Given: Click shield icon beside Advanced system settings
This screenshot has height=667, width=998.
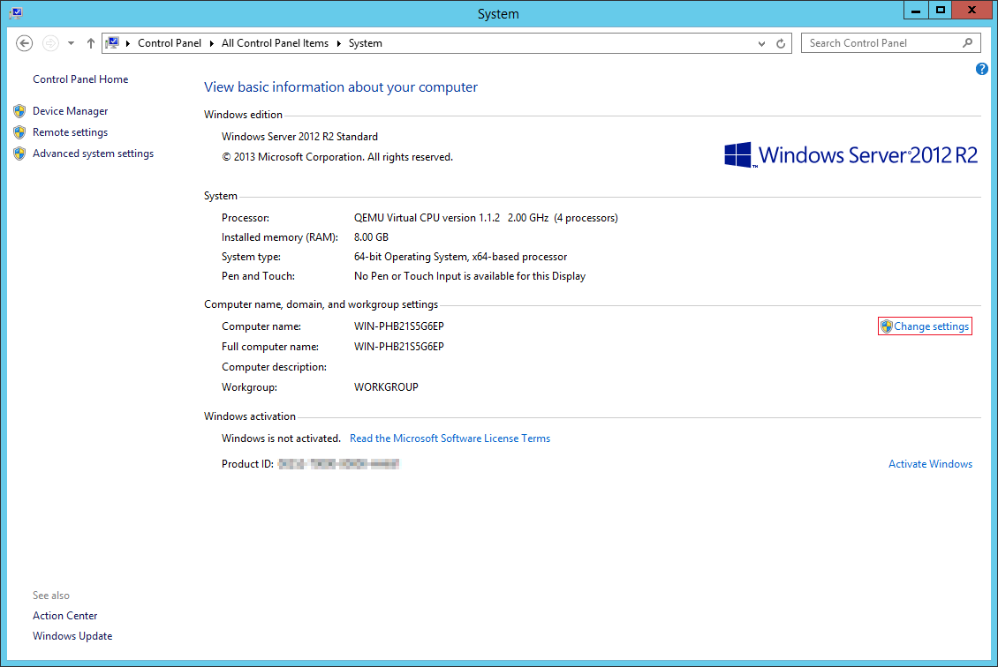Looking at the screenshot, I should (x=19, y=154).
